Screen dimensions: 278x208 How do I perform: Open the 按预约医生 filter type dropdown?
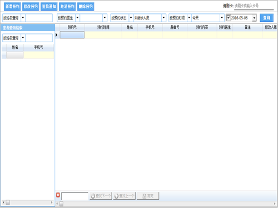(x=77, y=18)
